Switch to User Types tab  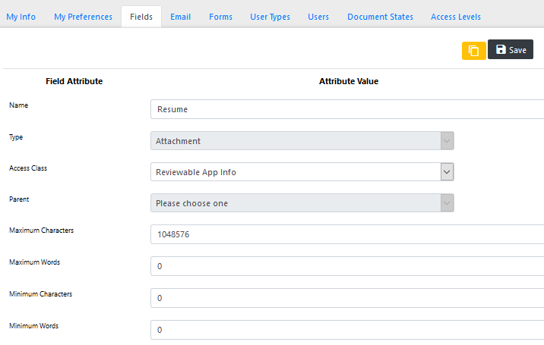[x=270, y=17]
